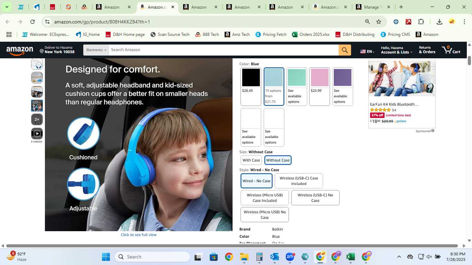Image resolution: width=472 pixels, height=265 pixels.
Task: Select the pink color swatch priced $24.99
Action: [320, 87]
